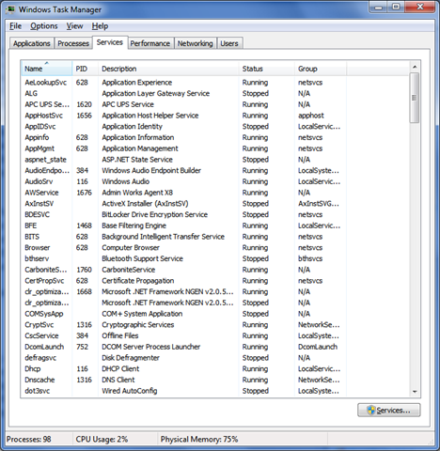Click PID 1668 in the list
Screen dimensions: 440x451
point(85,291)
